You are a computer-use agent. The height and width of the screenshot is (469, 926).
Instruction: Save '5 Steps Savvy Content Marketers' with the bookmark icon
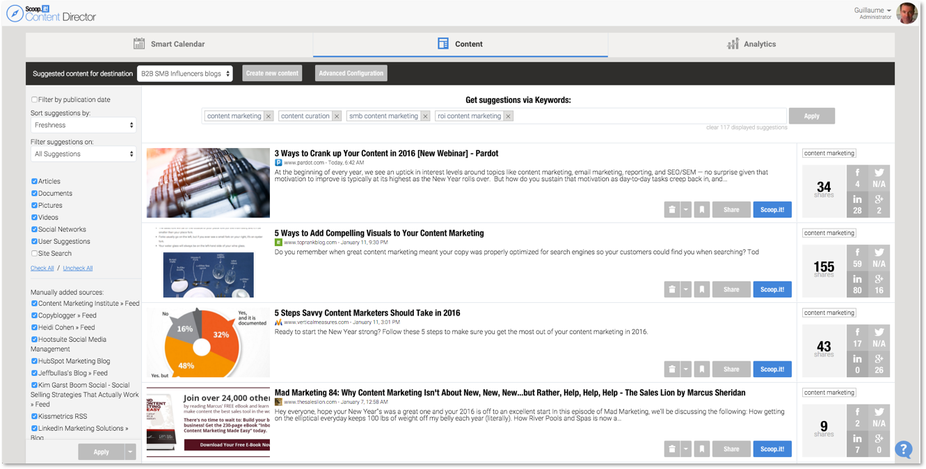point(702,370)
